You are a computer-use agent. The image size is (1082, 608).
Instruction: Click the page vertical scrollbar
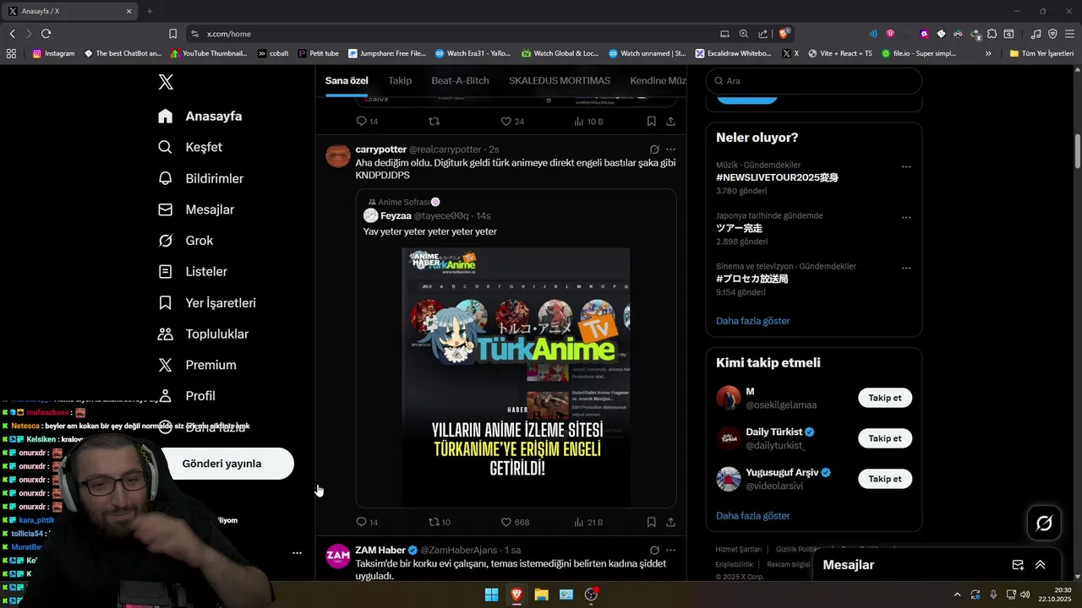coord(1078,151)
